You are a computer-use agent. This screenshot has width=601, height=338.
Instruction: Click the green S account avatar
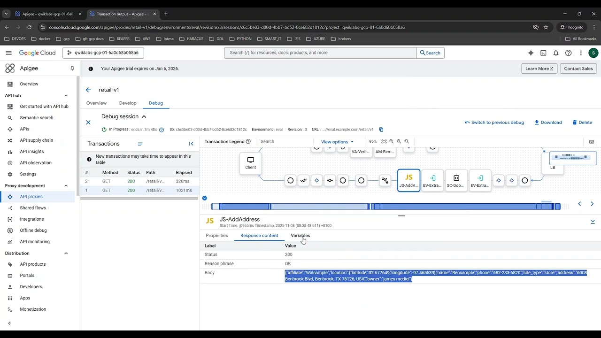click(593, 53)
